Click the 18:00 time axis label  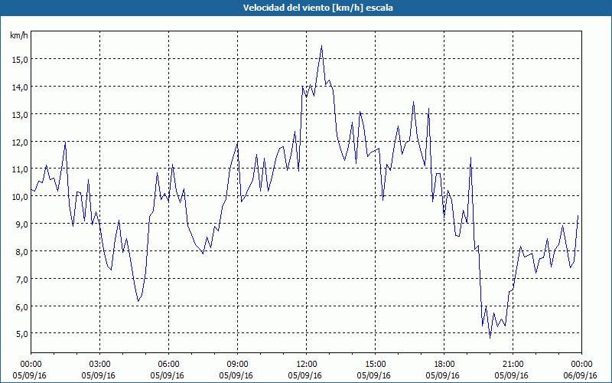tap(444, 365)
